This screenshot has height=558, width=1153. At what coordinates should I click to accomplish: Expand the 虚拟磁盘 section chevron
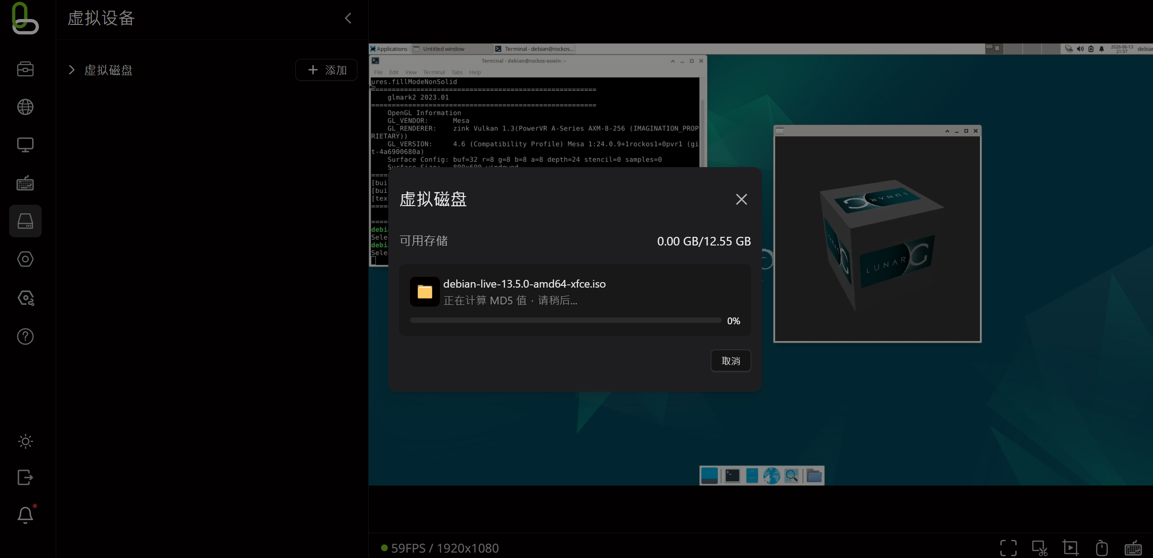(x=71, y=70)
